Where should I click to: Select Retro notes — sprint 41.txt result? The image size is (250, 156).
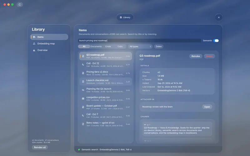pyautogui.click(x=106, y=124)
